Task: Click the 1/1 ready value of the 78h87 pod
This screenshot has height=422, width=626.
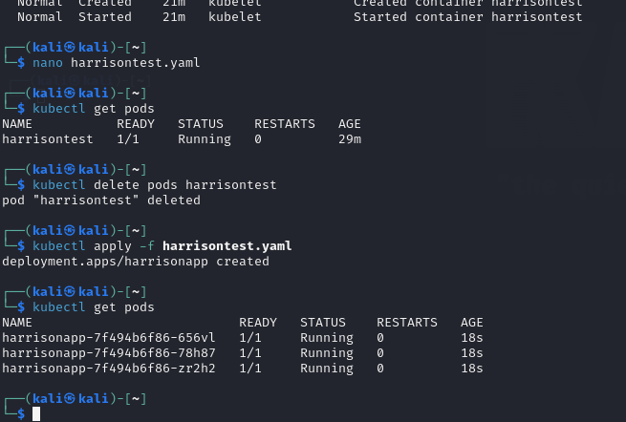Action: (250, 353)
